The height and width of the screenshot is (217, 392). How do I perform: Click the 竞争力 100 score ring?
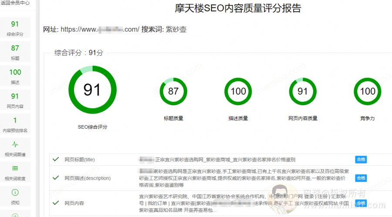click(368, 91)
